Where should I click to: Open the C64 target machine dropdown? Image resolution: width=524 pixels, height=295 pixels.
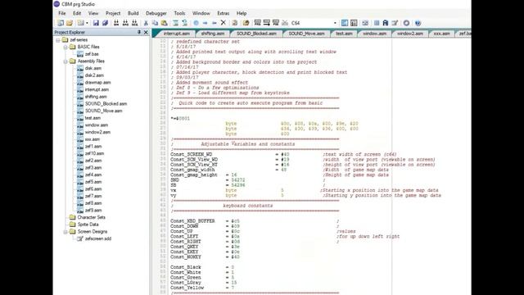tap(335, 23)
